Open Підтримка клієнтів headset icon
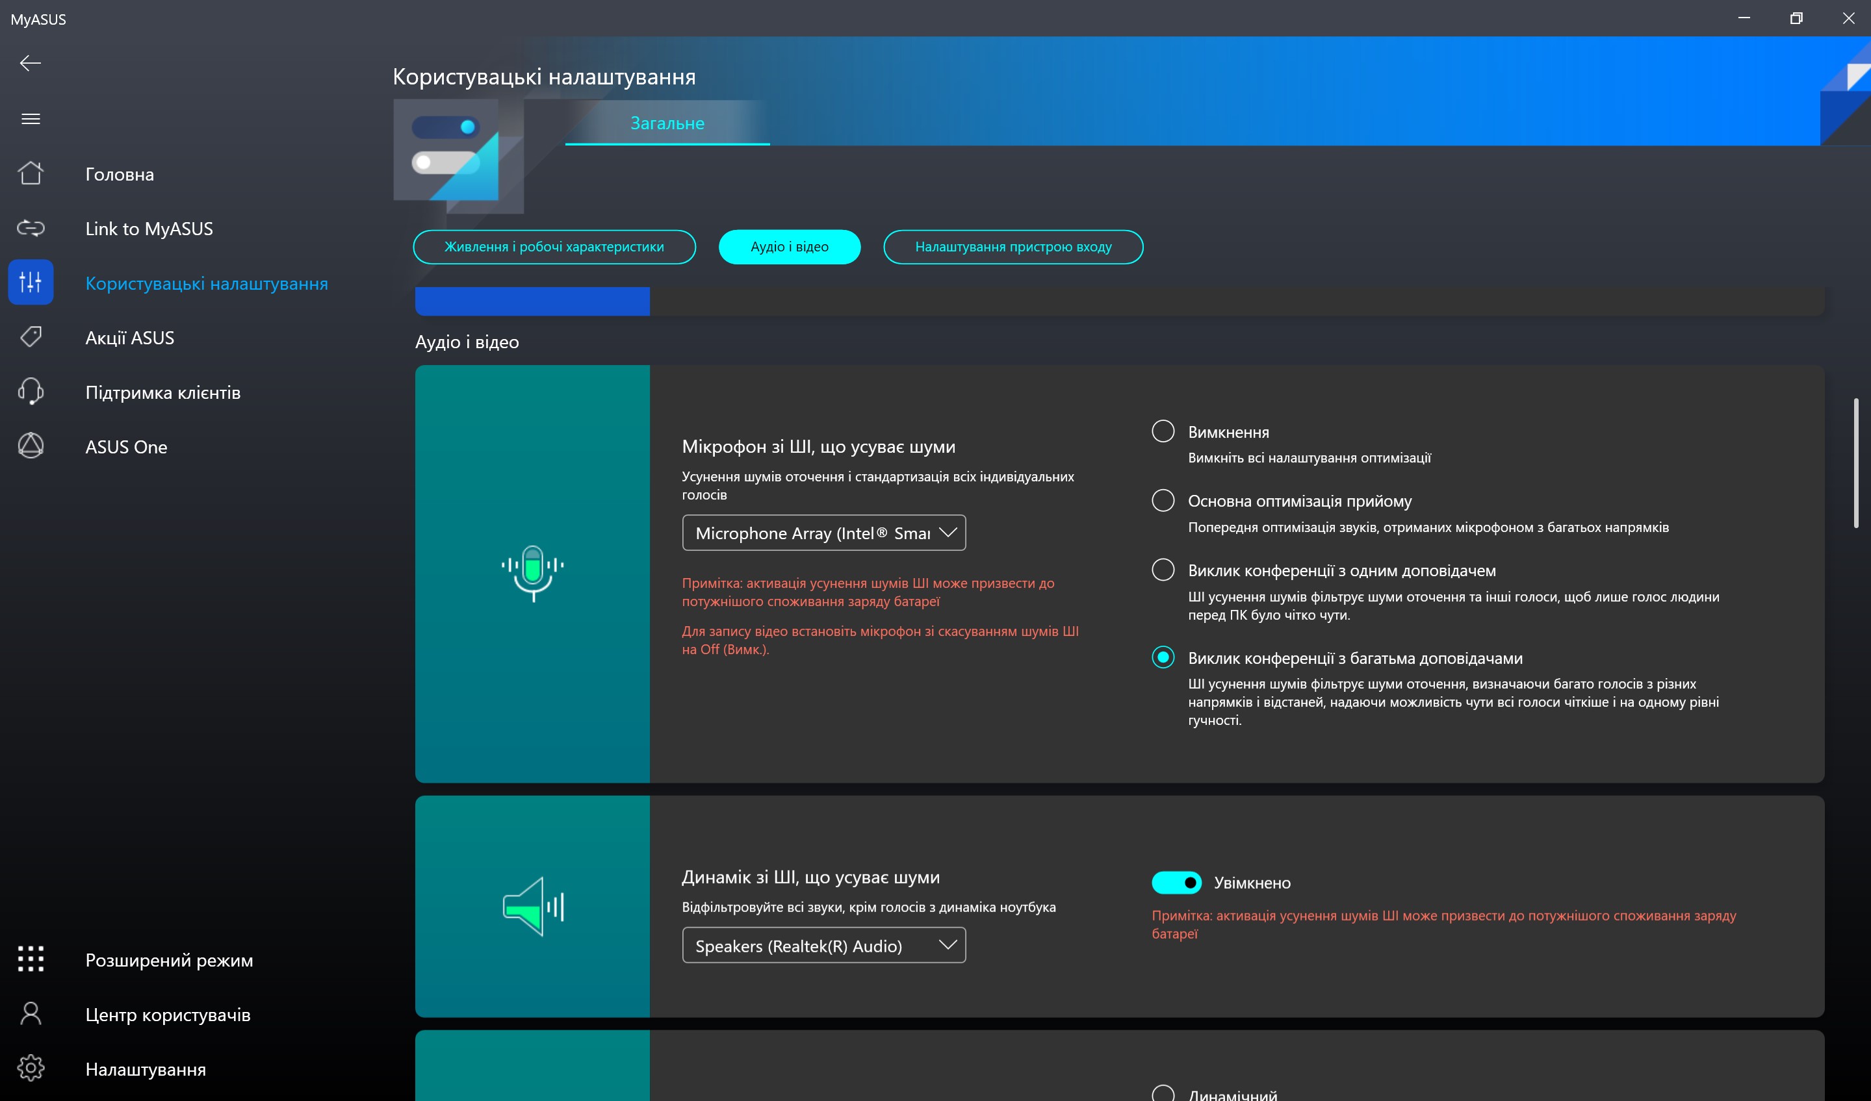This screenshot has height=1101, width=1871. 31,392
